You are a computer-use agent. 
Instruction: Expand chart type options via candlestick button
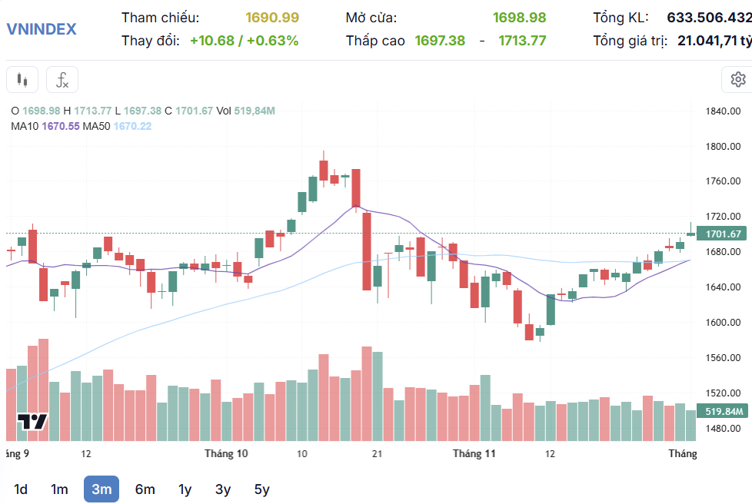pyautogui.click(x=22, y=79)
